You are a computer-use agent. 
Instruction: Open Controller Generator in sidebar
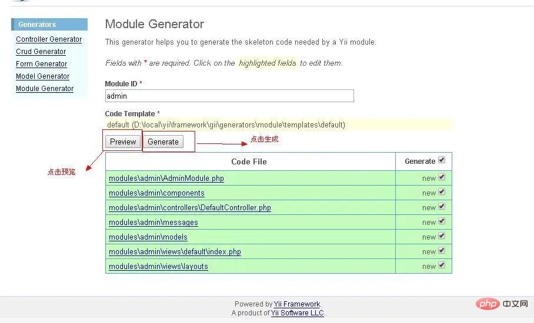pos(49,39)
